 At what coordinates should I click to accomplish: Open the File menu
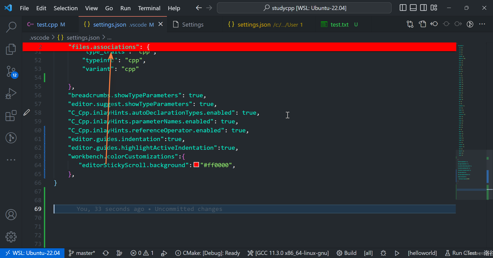click(24, 8)
